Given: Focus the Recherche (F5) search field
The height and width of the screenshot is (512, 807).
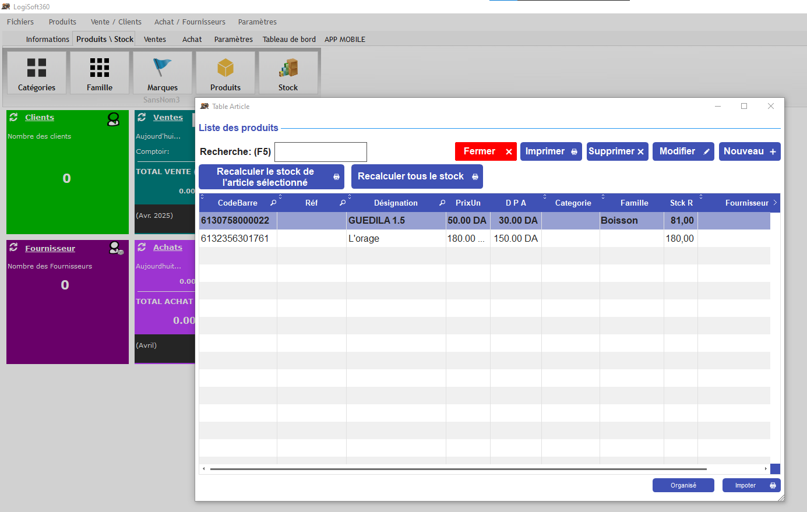Looking at the screenshot, I should 320,152.
